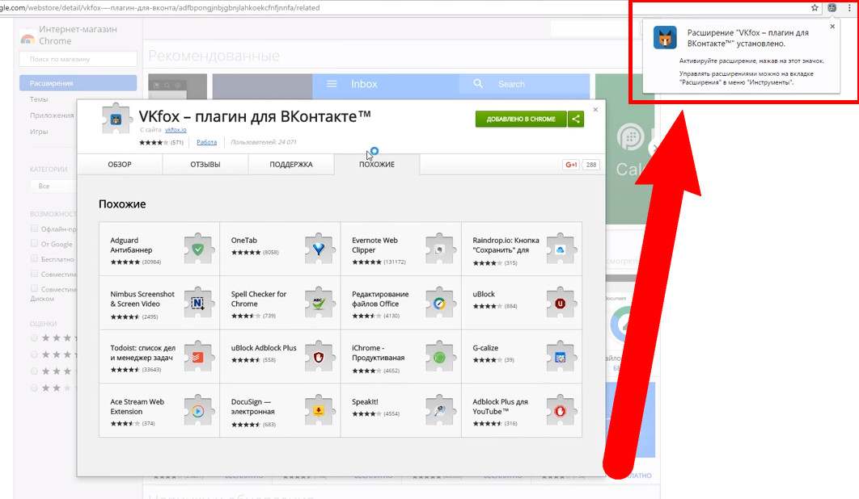Go to the ПОДДЕРЖКА tab
This screenshot has width=859, height=499.
[291, 165]
